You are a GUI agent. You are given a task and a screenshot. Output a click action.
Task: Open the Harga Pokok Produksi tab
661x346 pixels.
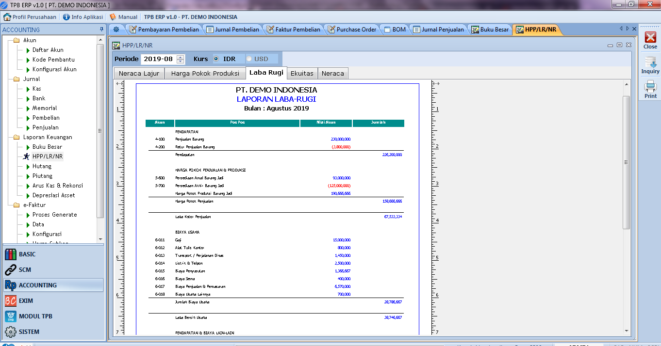pos(205,74)
